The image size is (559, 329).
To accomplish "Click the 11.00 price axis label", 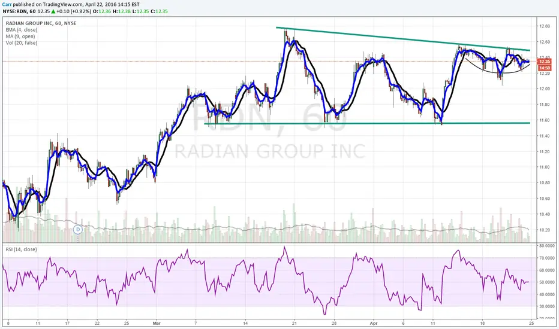I will [x=545, y=167].
